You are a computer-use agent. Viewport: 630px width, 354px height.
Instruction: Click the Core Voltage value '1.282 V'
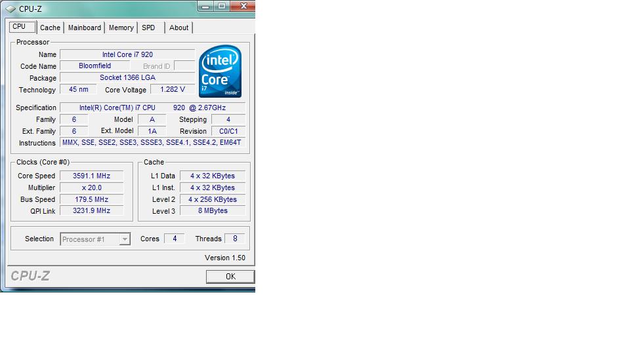(173, 89)
